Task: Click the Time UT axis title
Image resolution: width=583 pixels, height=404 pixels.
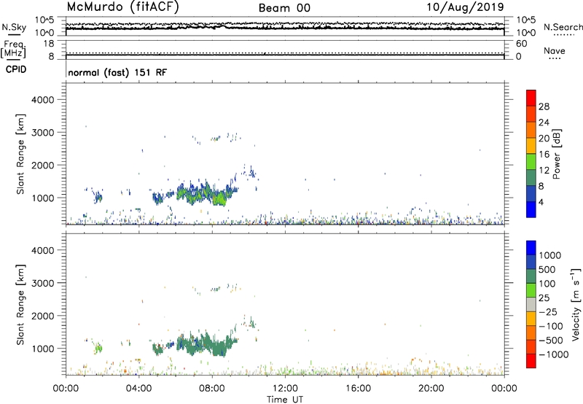Action: pyautogui.click(x=285, y=400)
